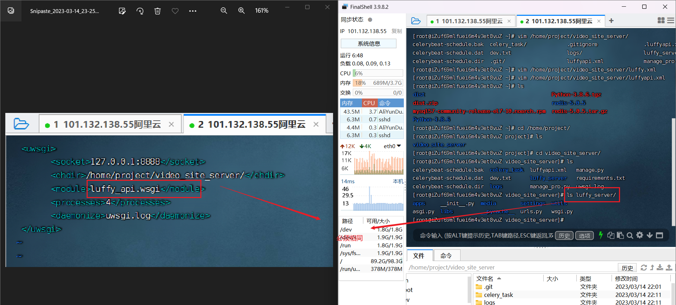Click the 本机 link beside latency graph
The height and width of the screenshot is (305, 676).
[398, 181]
